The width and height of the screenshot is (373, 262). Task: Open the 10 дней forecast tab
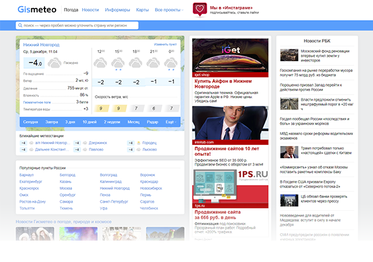coord(89,122)
